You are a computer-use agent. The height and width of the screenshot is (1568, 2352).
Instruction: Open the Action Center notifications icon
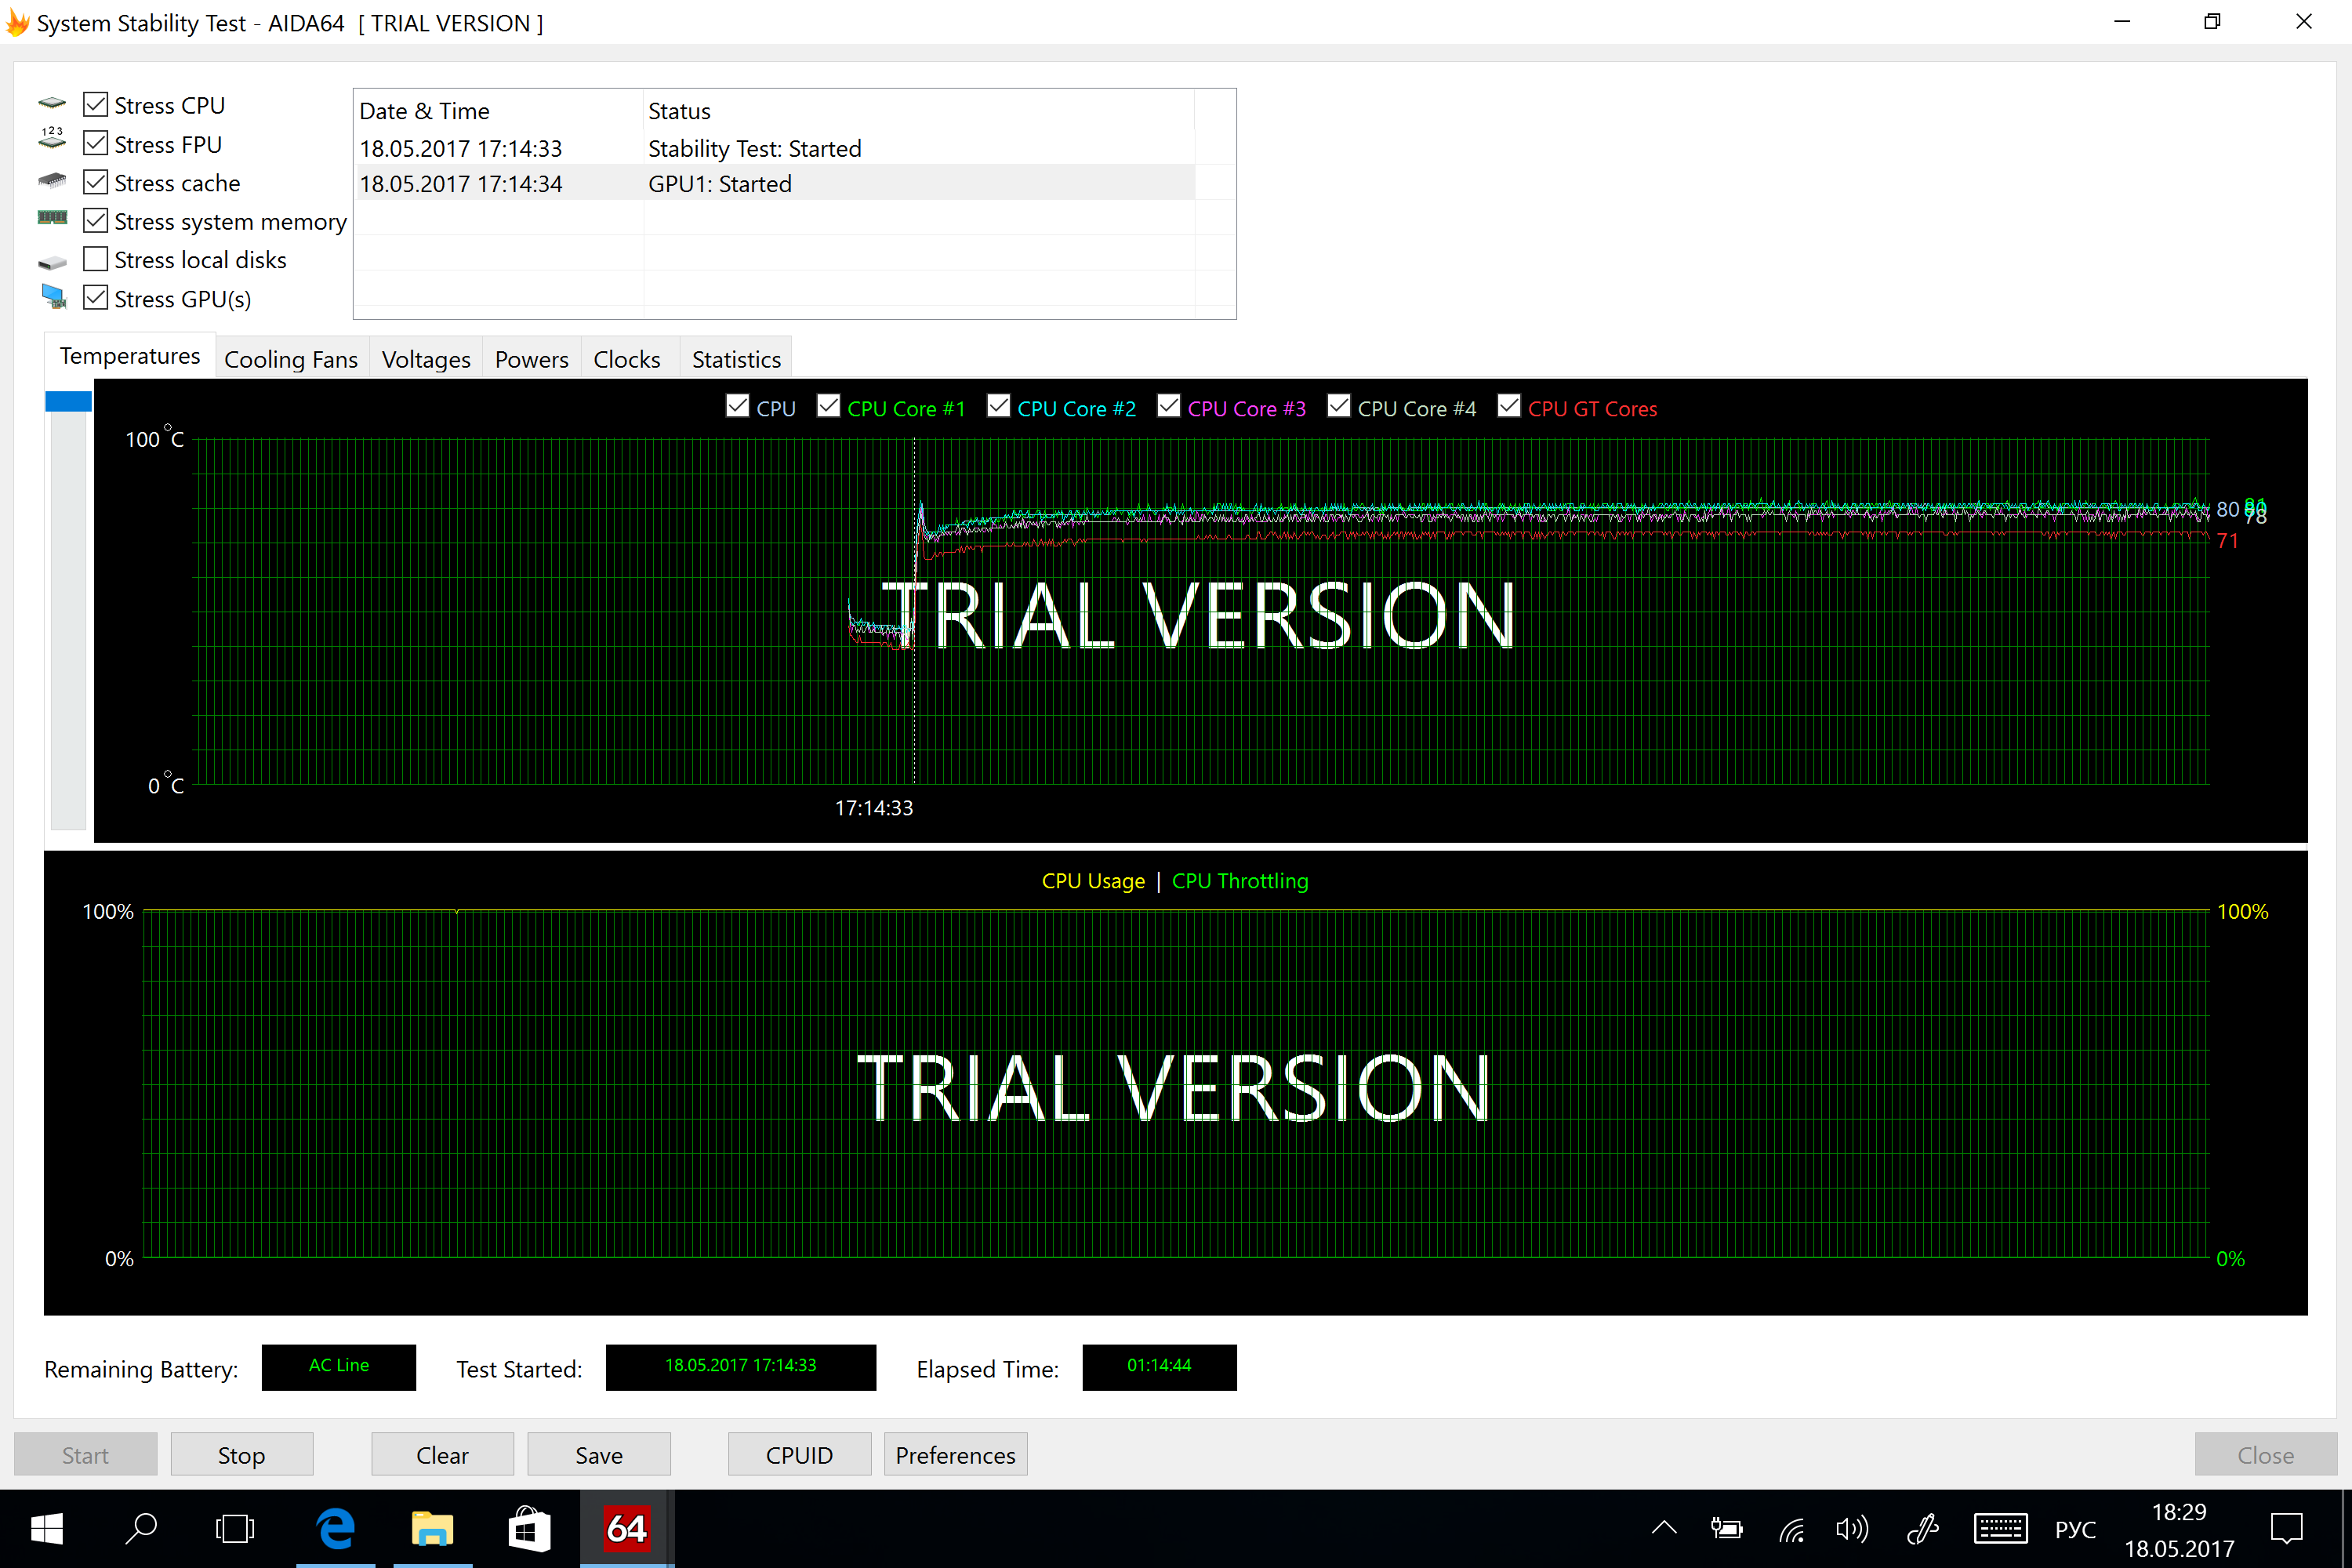[2287, 1528]
